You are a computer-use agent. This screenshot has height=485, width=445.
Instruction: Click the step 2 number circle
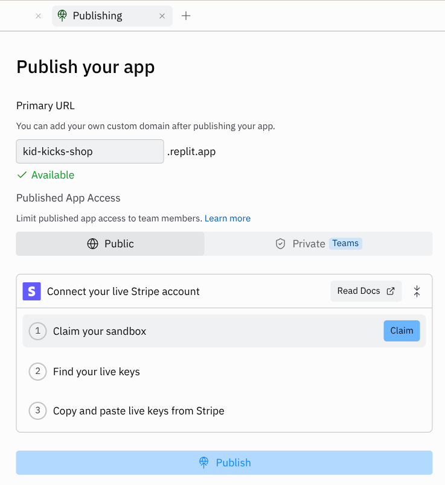(x=38, y=372)
